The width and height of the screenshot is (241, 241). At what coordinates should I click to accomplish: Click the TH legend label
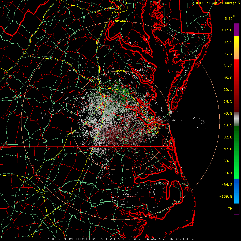coord(230,209)
